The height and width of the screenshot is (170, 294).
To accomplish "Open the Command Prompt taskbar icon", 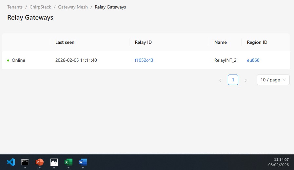I will click(25, 162).
